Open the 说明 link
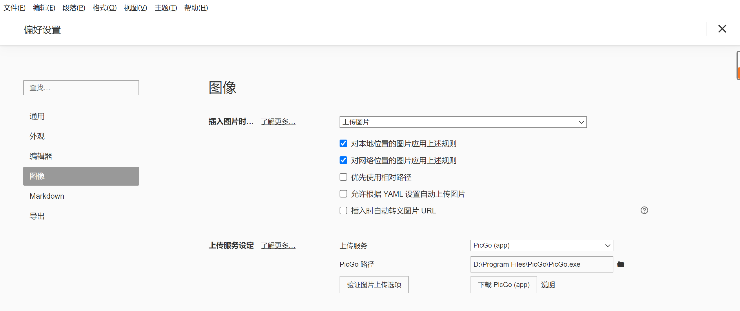This screenshot has width=740, height=311. click(548, 285)
